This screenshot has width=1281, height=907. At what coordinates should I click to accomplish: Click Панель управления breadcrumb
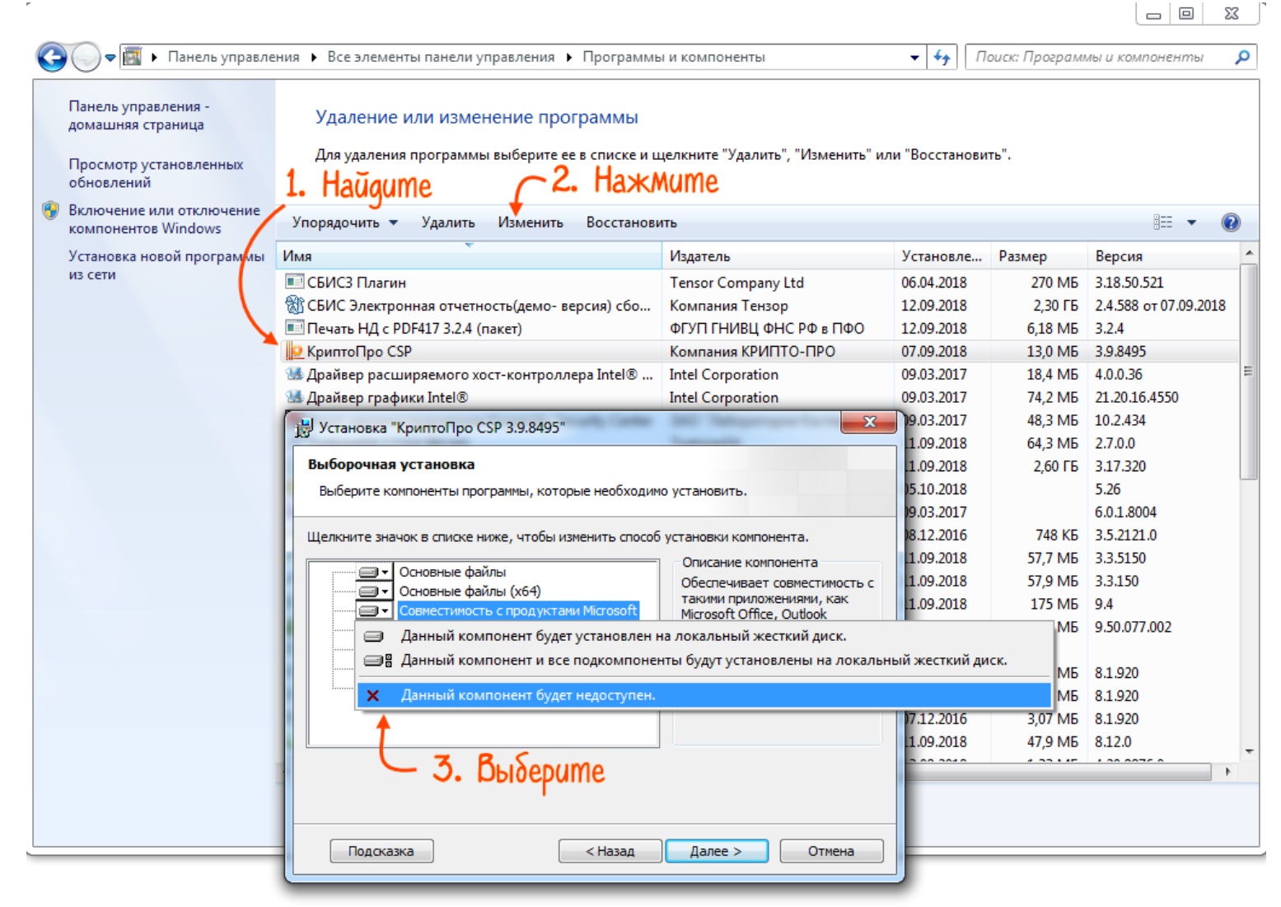pos(233,57)
